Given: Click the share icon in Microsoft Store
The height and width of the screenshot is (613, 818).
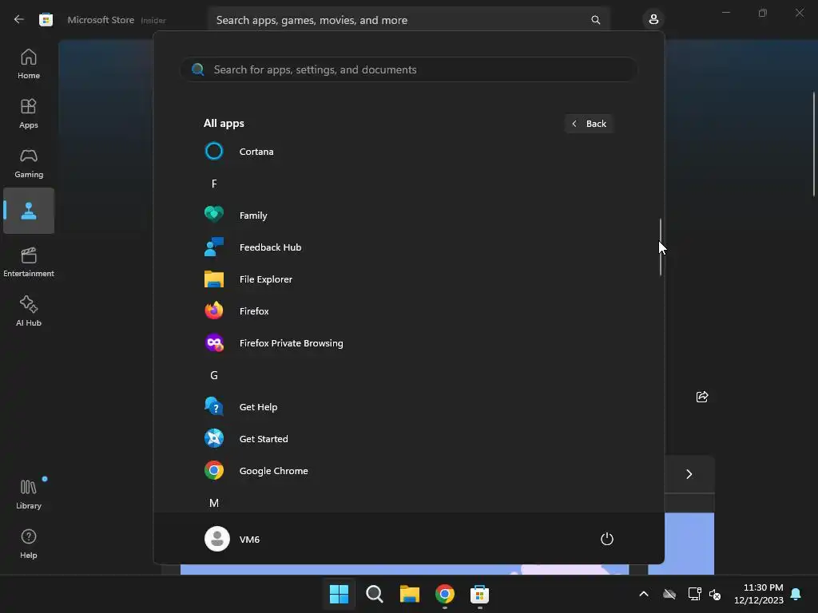Looking at the screenshot, I should tap(702, 397).
